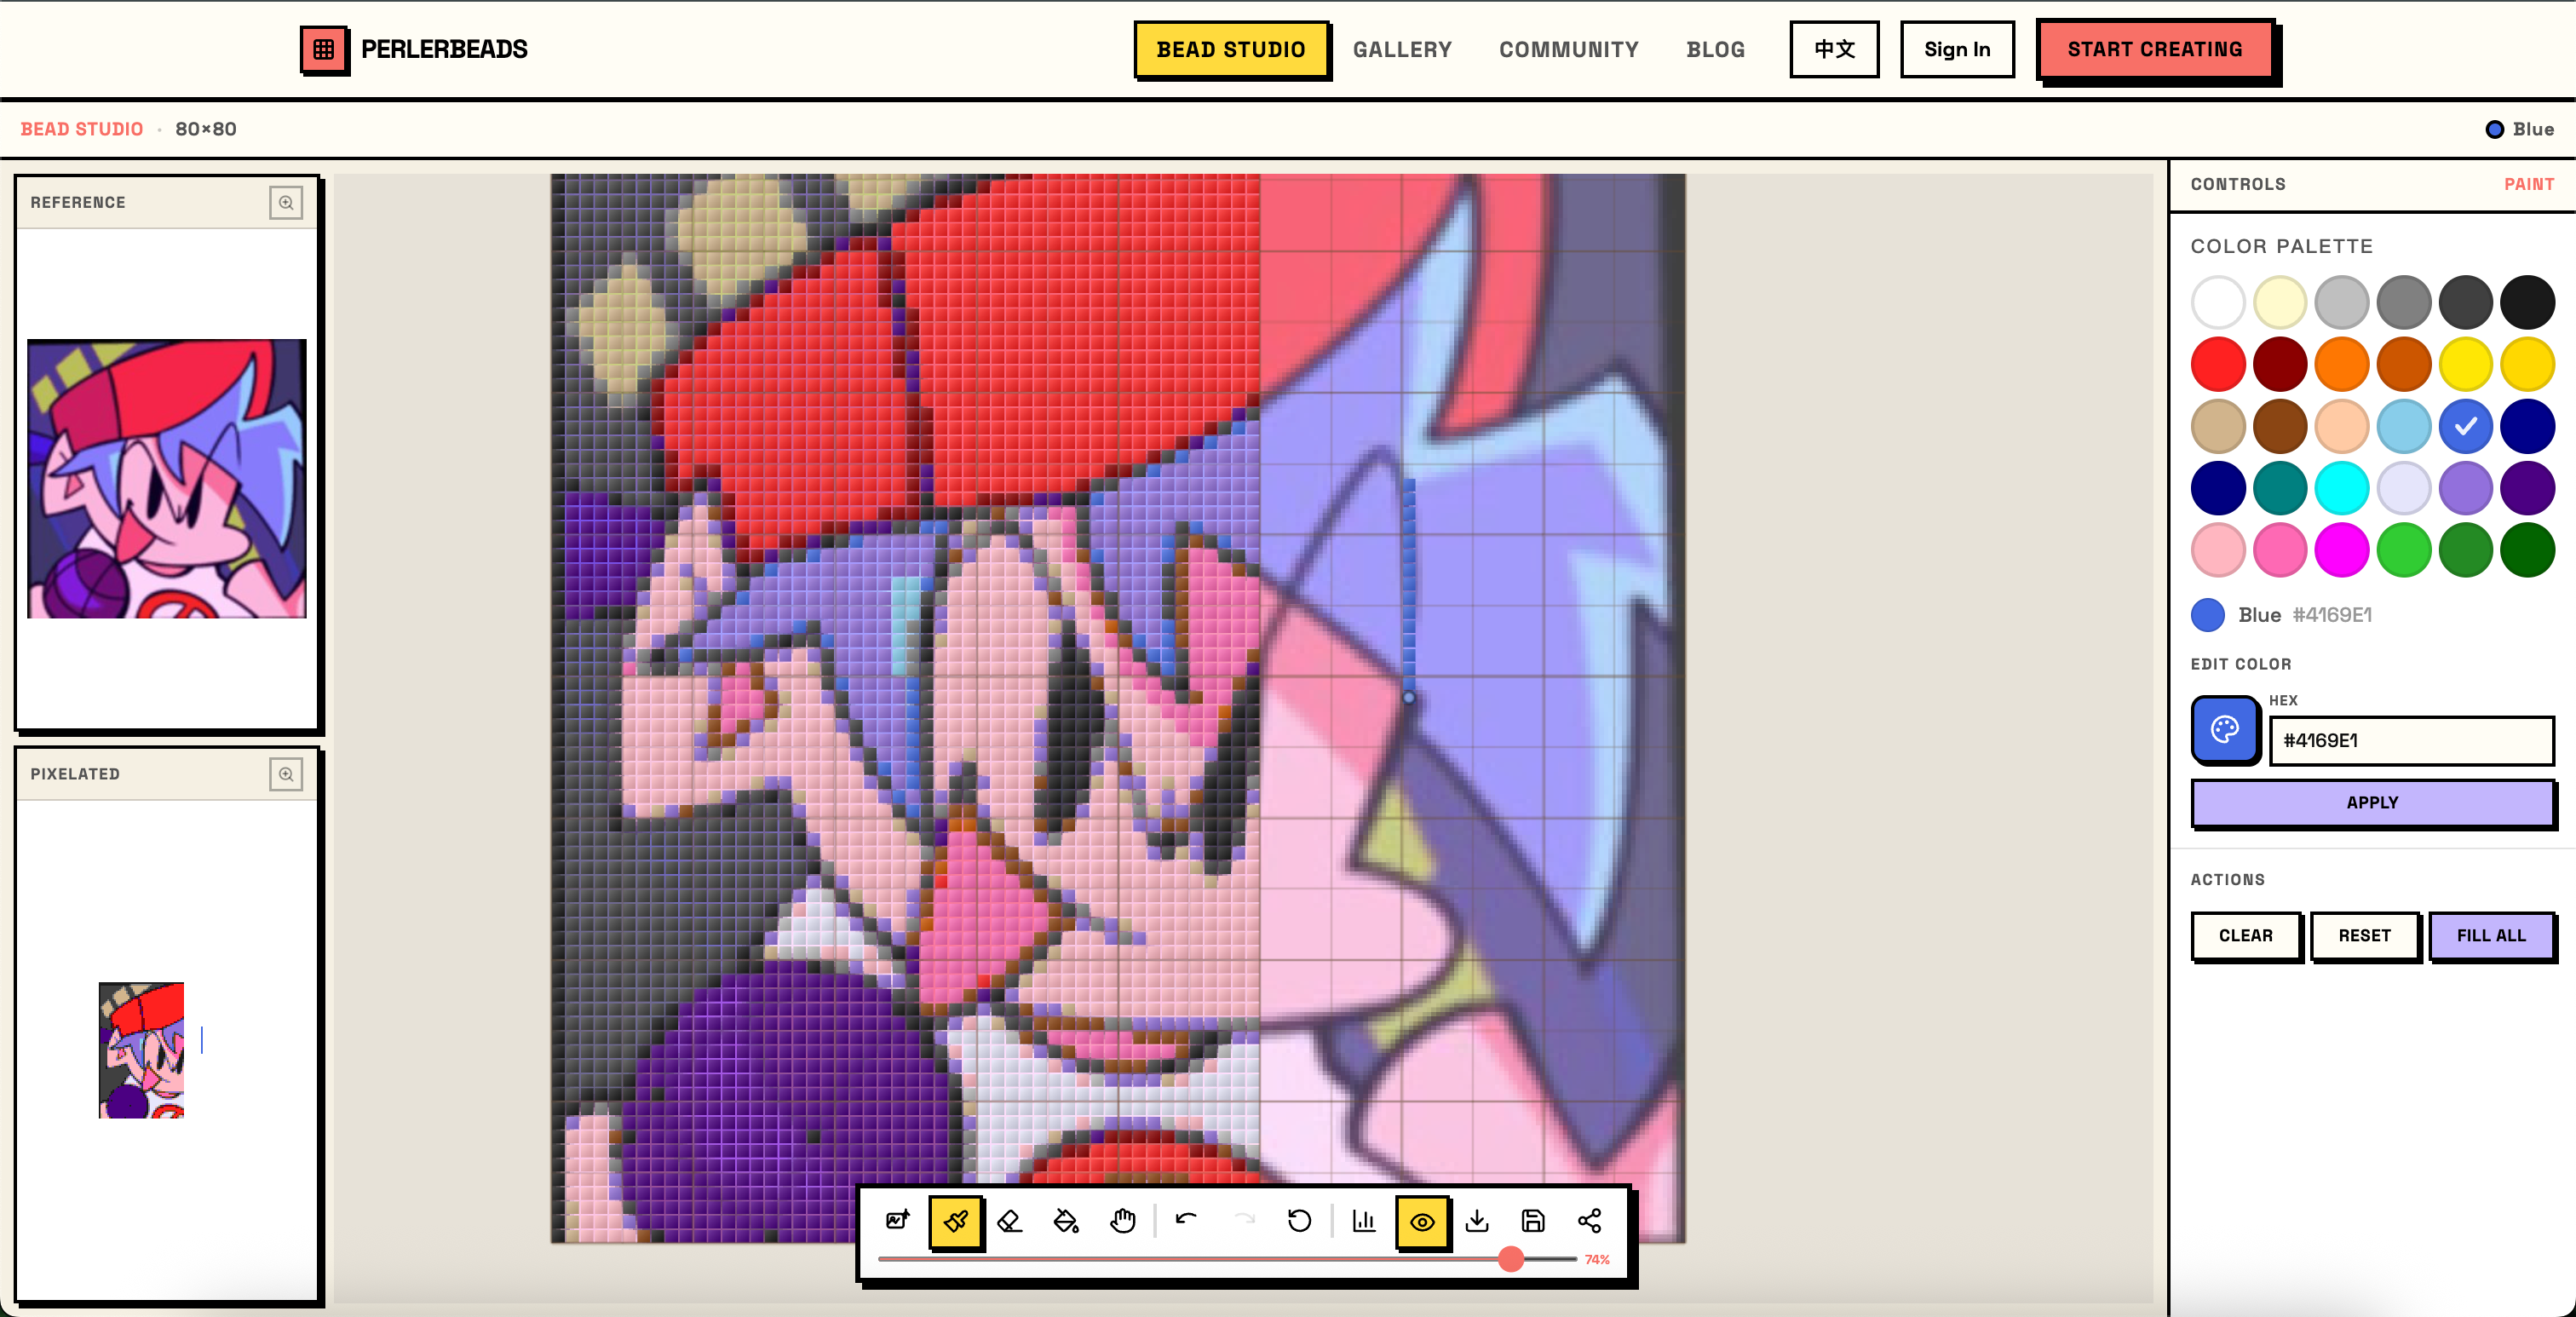Image resolution: width=2576 pixels, height=1317 pixels.
Task: Click the Perlerbeads grid logo icon
Action: pyautogui.click(x=324, y=49)
